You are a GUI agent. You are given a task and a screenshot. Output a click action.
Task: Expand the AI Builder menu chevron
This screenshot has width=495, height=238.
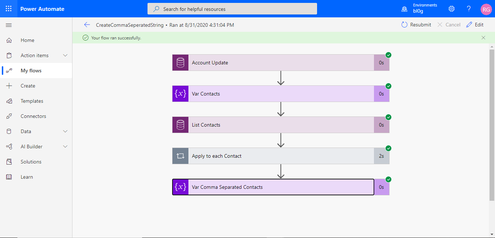click(66, 146)
